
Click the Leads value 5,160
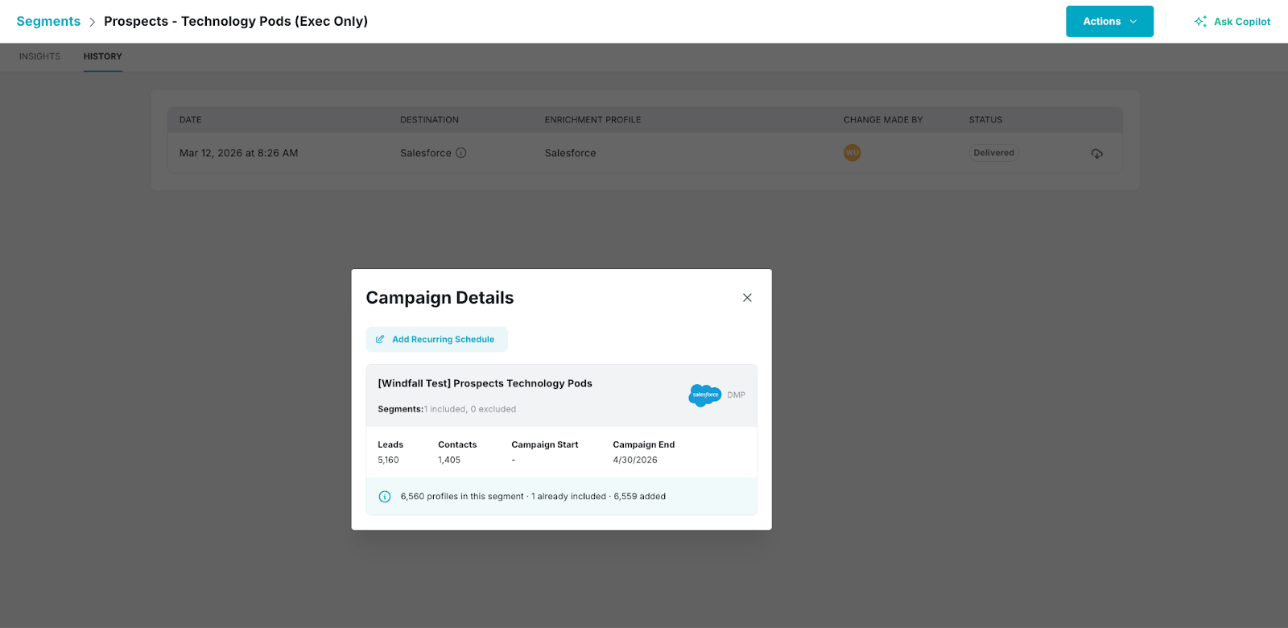click(x=388, y=461)
